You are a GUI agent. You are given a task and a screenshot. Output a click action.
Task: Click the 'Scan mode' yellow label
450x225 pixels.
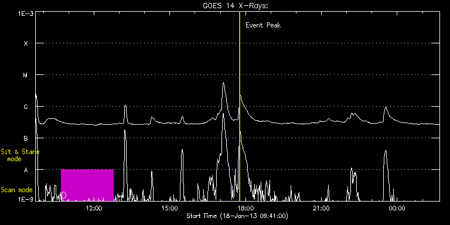pos(16,190)
